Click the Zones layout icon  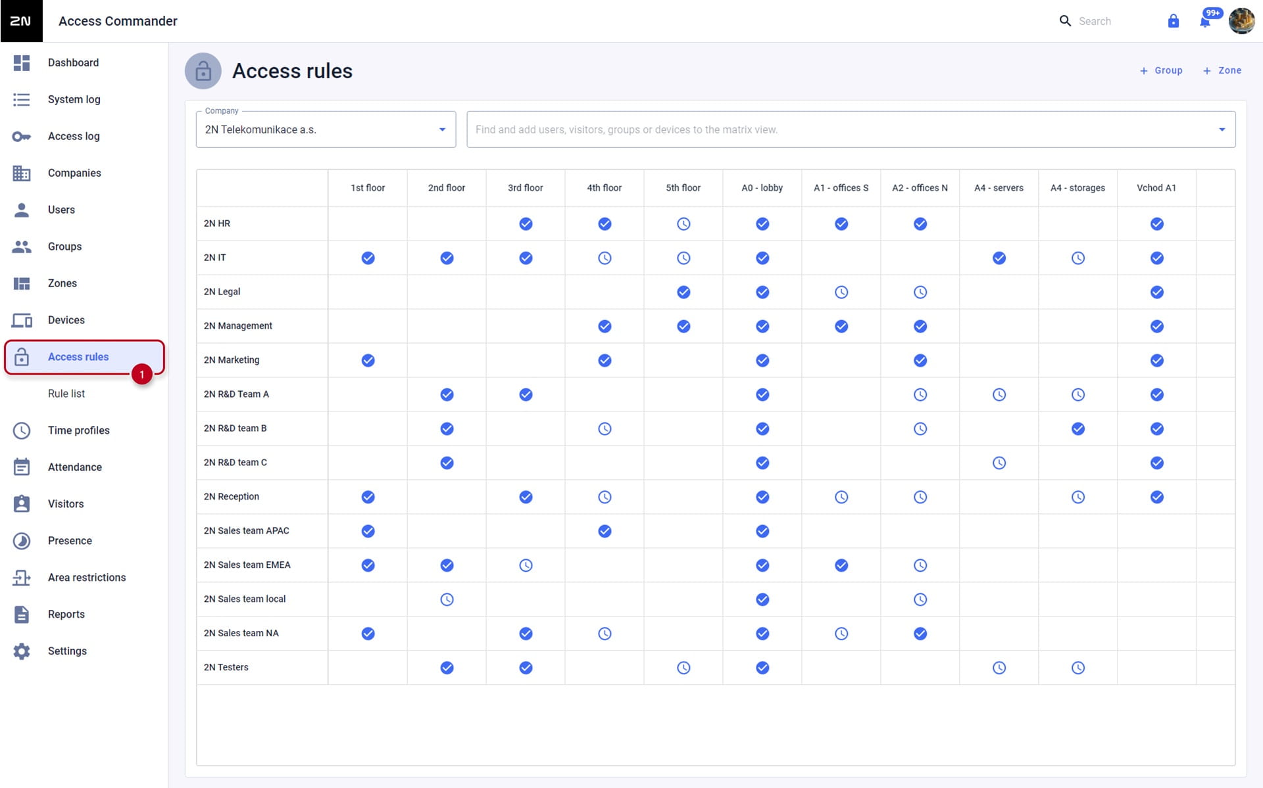[22, 283]
